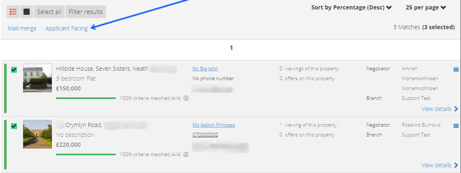Open 25 per page dropdown

pos(426,8)
